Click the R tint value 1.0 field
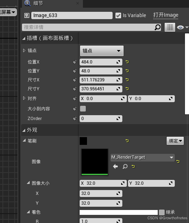189x223 pixels. point(101,221)
